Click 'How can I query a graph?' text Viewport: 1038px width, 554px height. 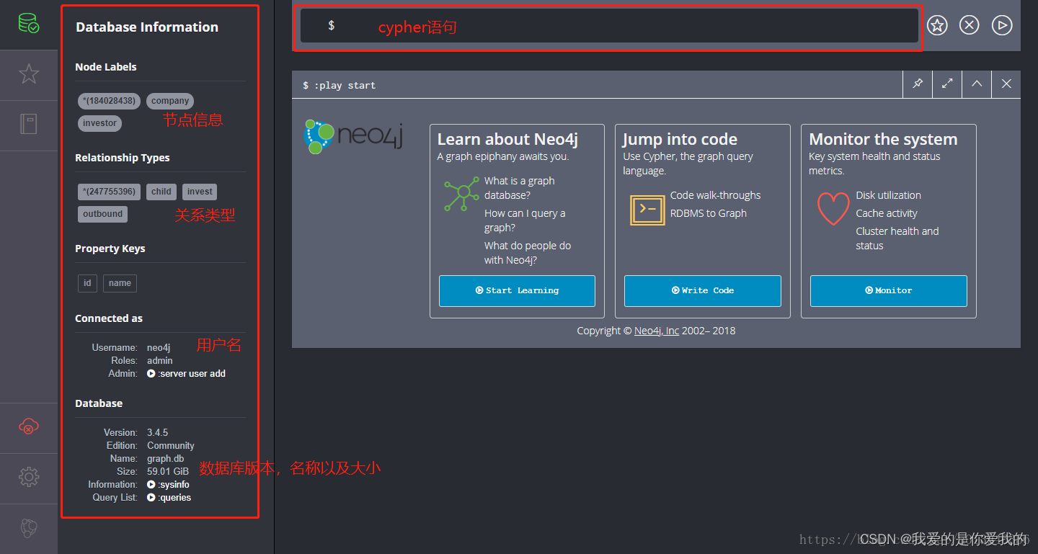(x=525, y=220)
